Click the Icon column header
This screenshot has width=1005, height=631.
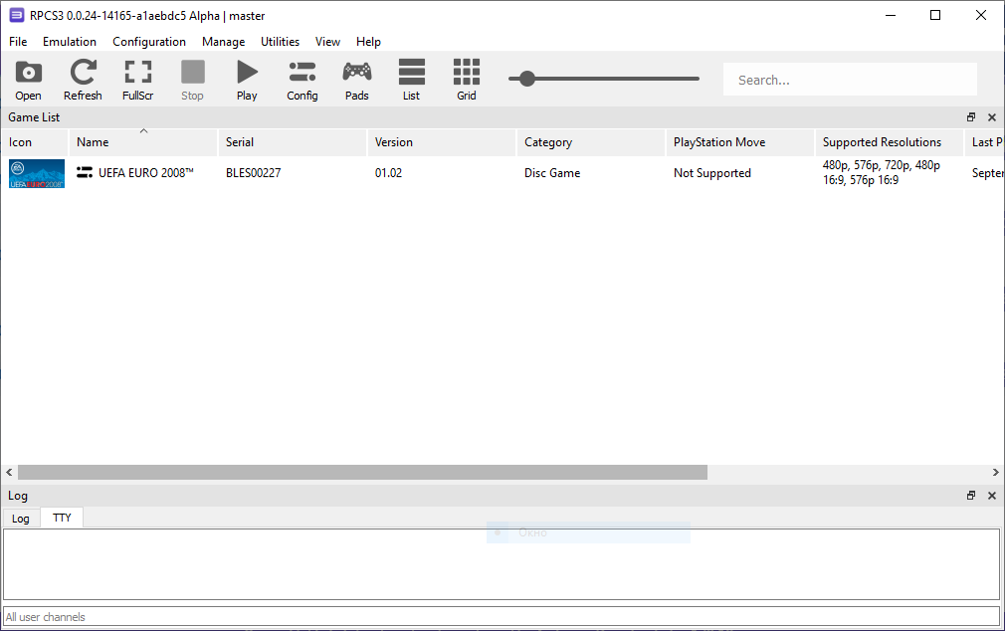pos(35,142)
